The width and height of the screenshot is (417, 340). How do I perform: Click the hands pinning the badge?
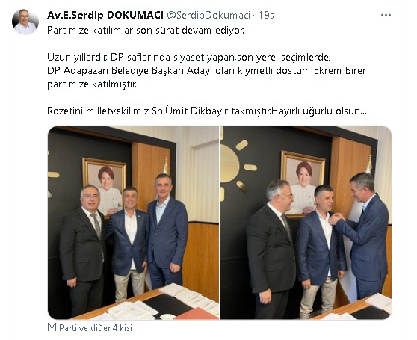[x=336, y=219]
